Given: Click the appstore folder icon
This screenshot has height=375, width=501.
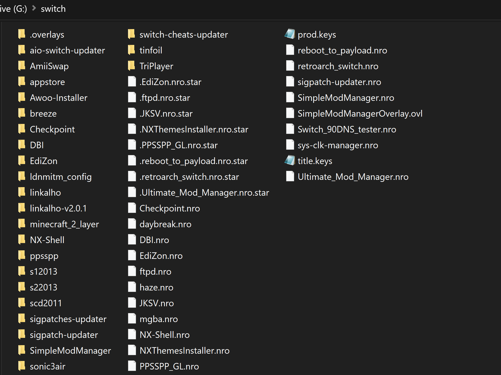Looking at the screenshot, I should pyautogui.click(x=22, y=82).
